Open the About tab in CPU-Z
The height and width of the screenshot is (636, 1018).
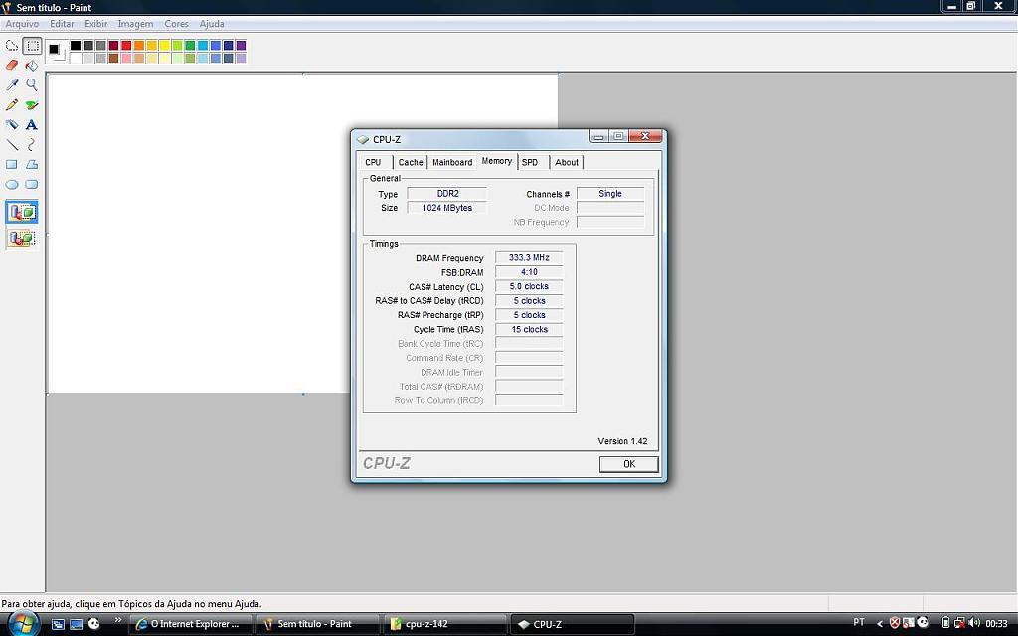pyautogui.click(x=567, y=162)
